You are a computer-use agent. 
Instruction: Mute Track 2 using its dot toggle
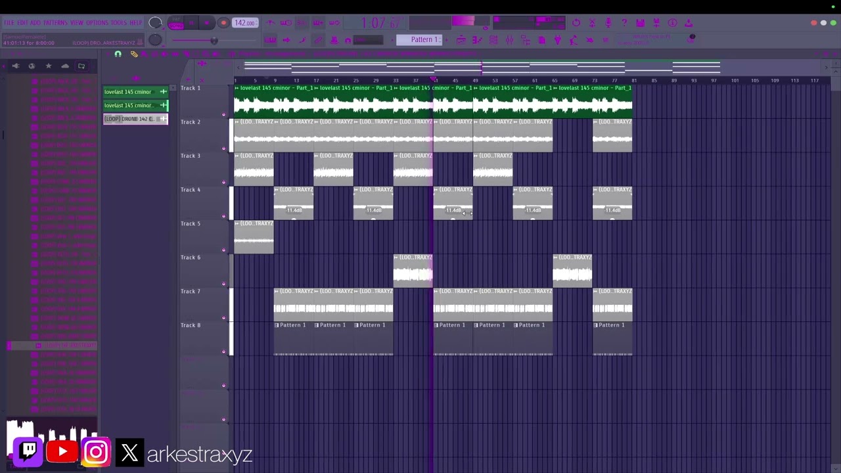[x=223, y=148]
